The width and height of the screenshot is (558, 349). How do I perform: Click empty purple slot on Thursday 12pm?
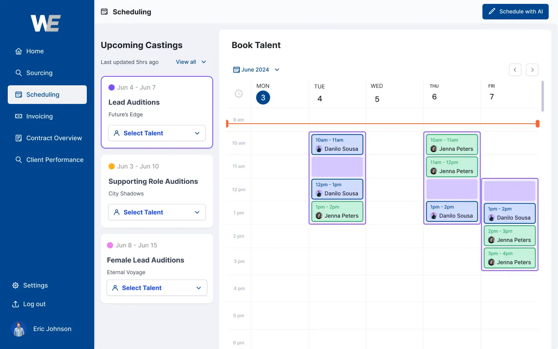452,189
